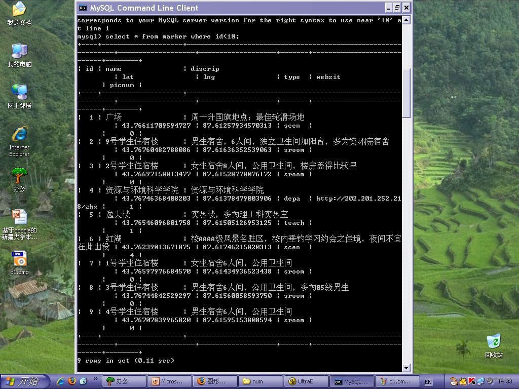This screenshot has width=519, height=389.
Task: Switch to the num folder taskbar button
Action: coord(261,381)
